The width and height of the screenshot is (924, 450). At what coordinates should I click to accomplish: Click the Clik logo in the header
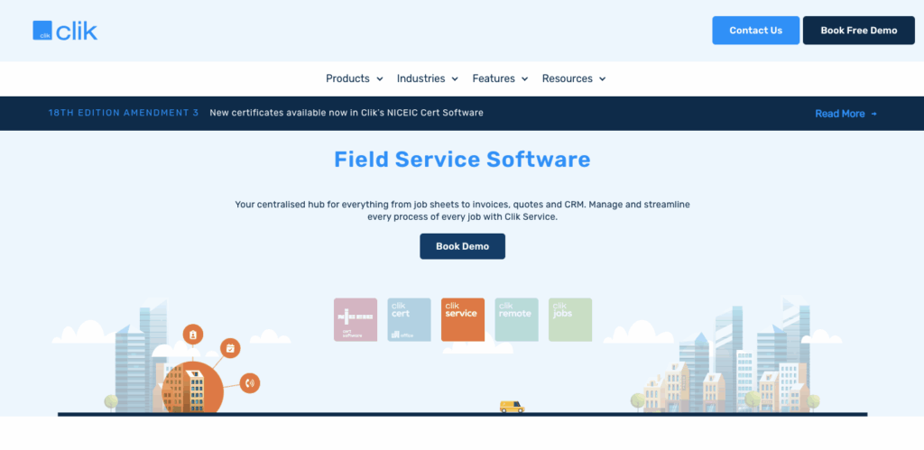(x=65, y=31)
